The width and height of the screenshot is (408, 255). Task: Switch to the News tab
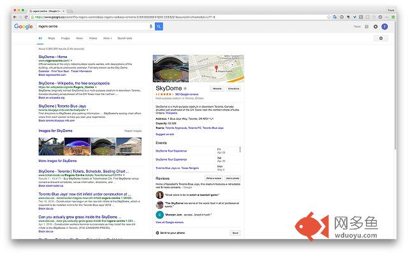click(79, 38)
